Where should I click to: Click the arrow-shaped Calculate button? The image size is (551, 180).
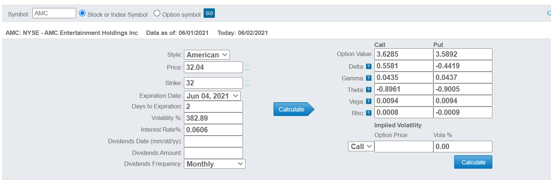click(x=293, y=109)
